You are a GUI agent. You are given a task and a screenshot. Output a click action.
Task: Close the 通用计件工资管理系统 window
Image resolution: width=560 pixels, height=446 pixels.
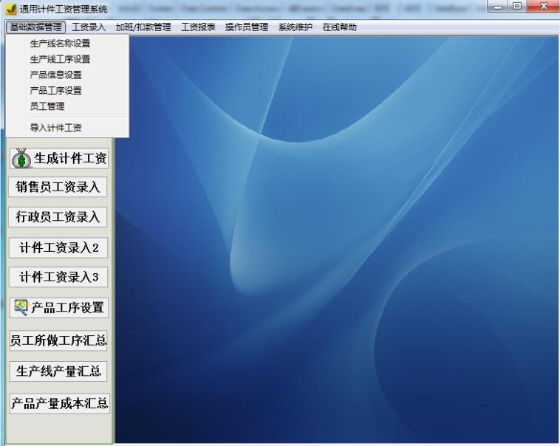543,7
